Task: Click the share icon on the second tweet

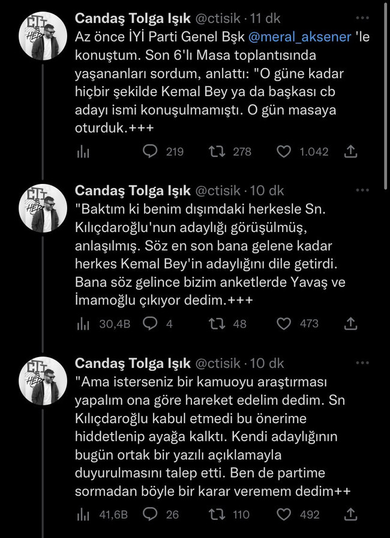Action: [352, 324]
